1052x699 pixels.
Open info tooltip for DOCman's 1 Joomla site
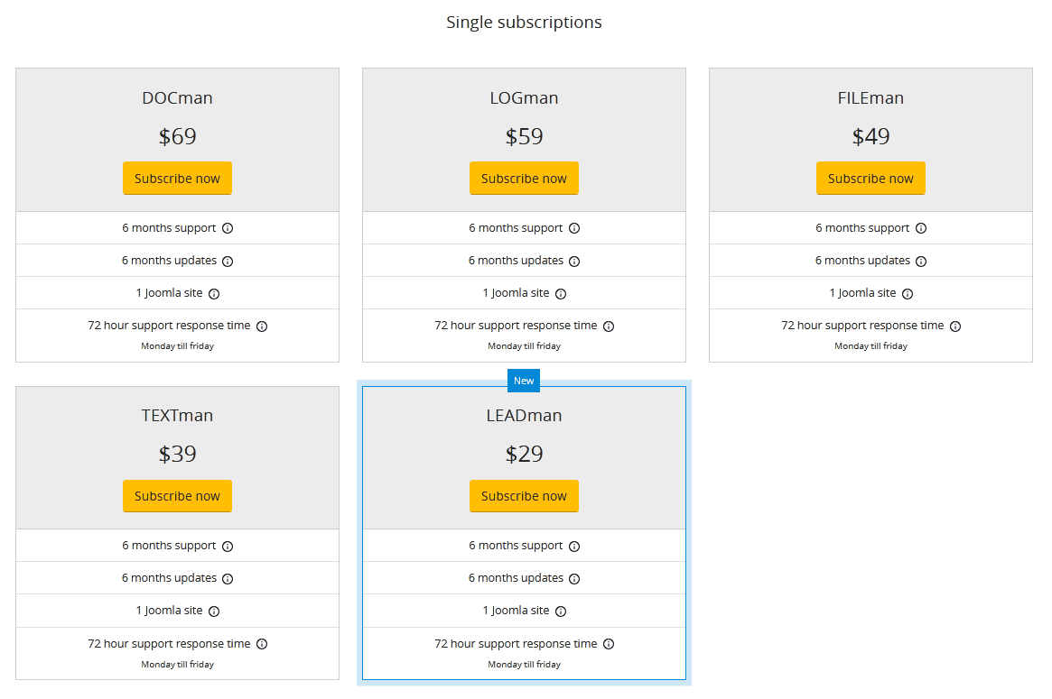tap(214, 293)
